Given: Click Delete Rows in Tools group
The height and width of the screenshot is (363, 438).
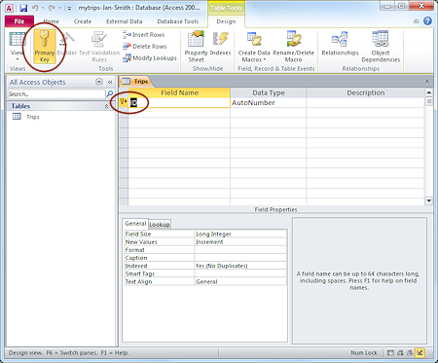Looking at the screenshot, I should (145, 47).
